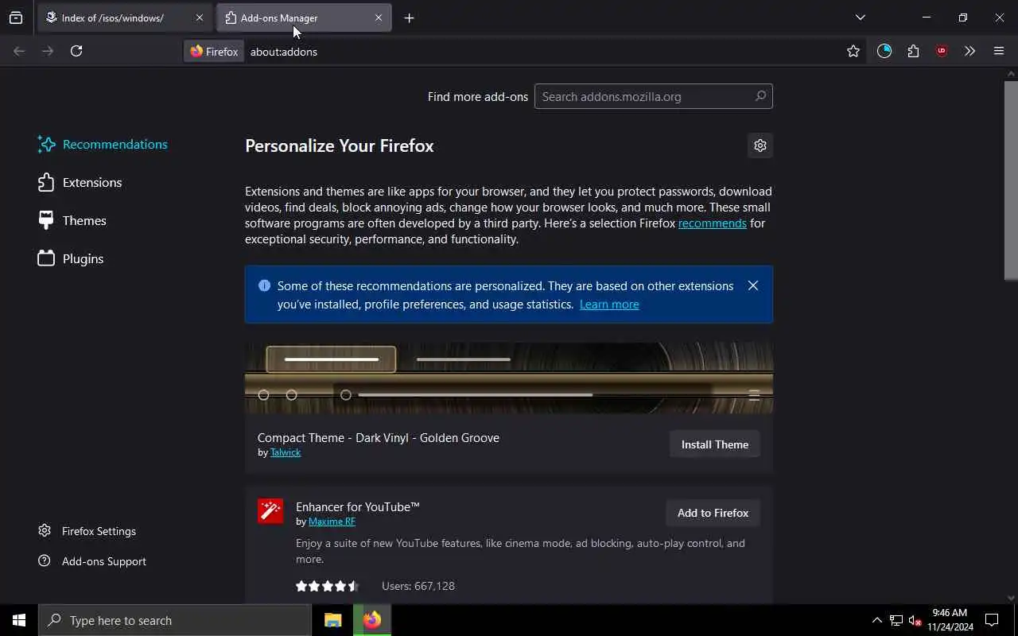Click the search magnifier icon in add-ons search

pos(760,96)
